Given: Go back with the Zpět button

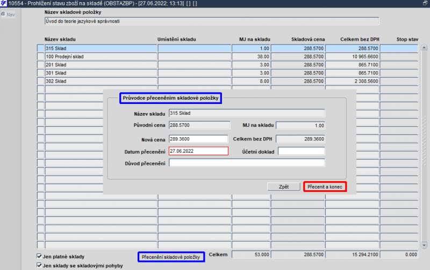Looking at the screenshot, I should tap(284, 186).
